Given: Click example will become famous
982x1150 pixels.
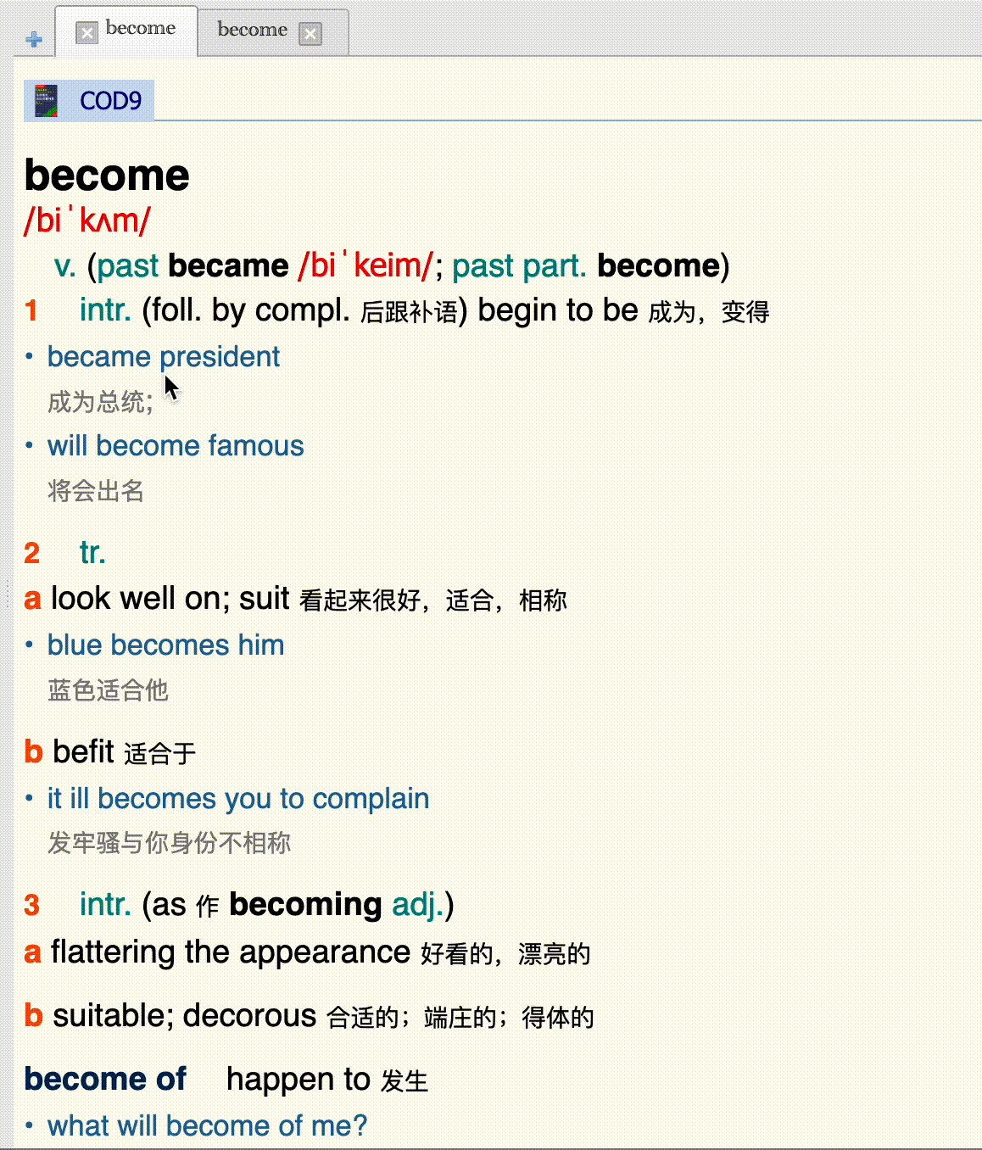Looking at the screenshot, I should pos(176,446).
